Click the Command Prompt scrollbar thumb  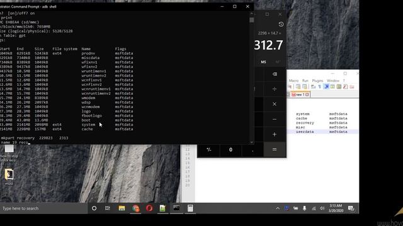pos(252,20)
